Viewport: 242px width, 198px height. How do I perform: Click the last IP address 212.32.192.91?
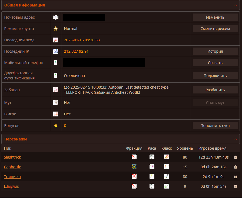point(76,51)
